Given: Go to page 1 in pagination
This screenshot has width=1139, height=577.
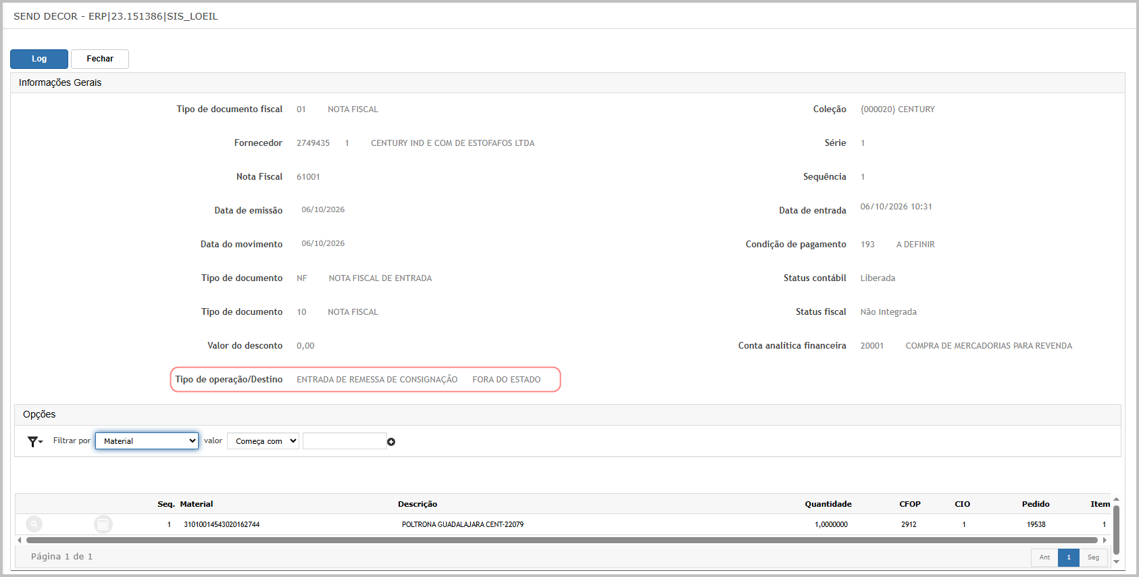Looking at the screenshot, I should pos(1069,557).
